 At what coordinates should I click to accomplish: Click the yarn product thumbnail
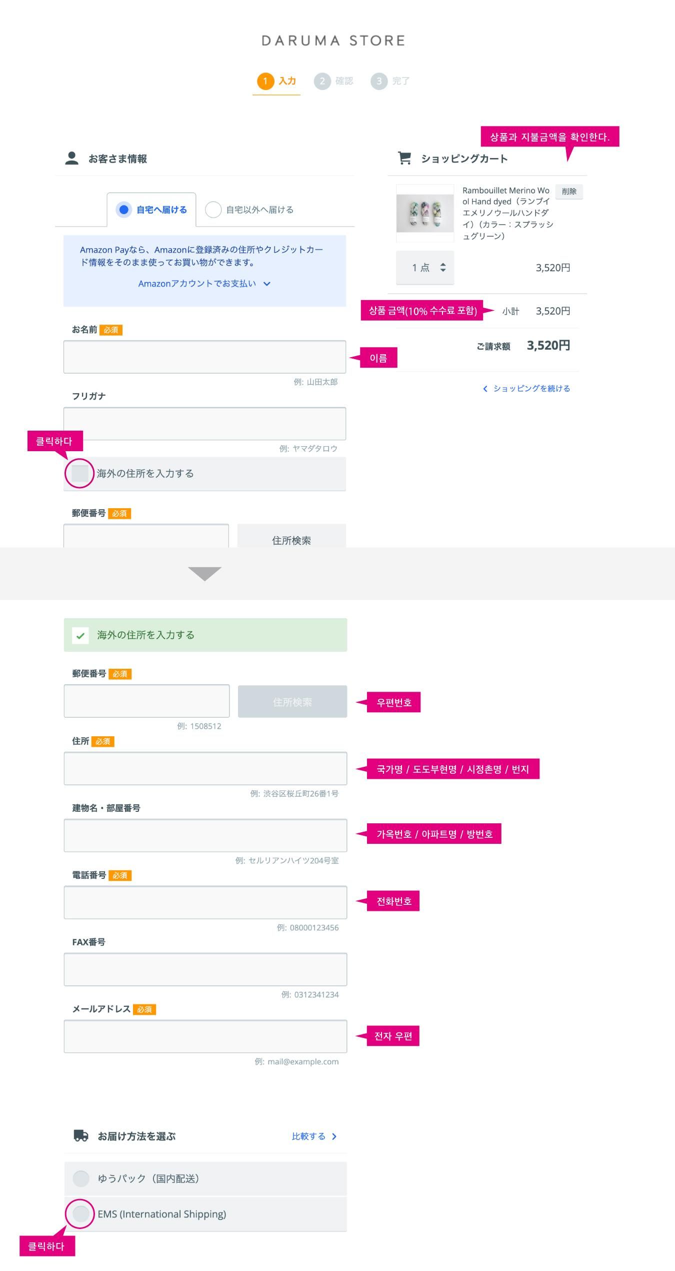(425, 213)
